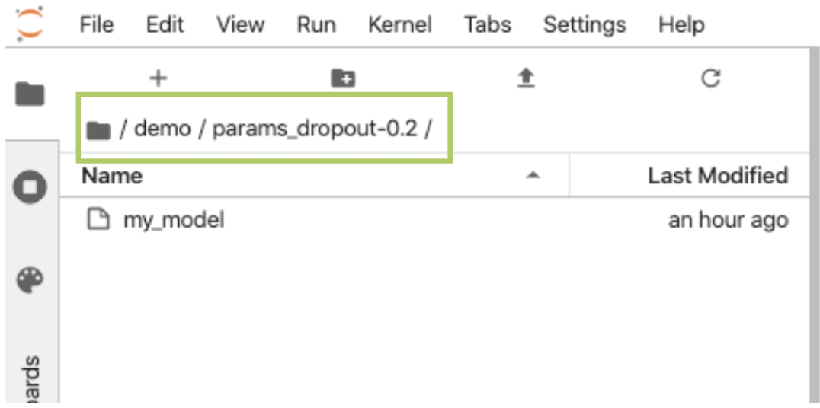Click the Upload Files arrow icon
The image size is (820, 408).
tap(526, 79)
